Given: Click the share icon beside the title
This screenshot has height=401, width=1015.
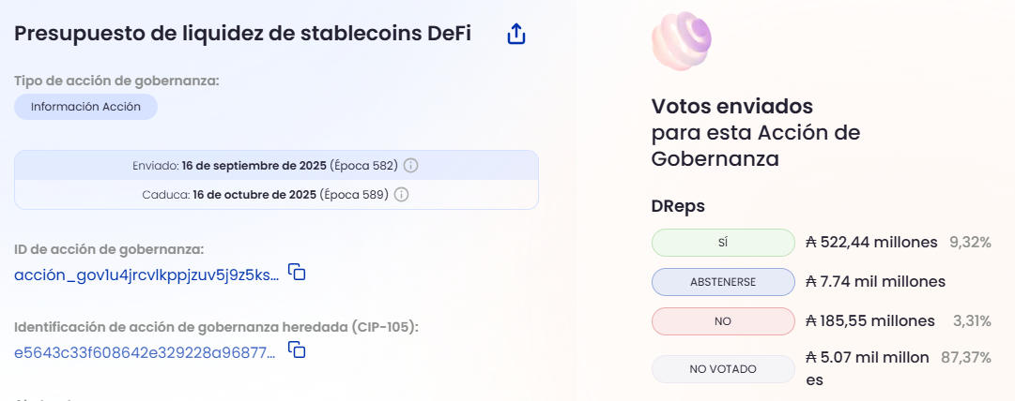Looking at the screenshot, I should (516, 35).
